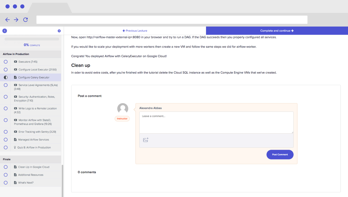Toggle completion circle for Clean Up in Google Cloud
348x197 pixels.
6,167
